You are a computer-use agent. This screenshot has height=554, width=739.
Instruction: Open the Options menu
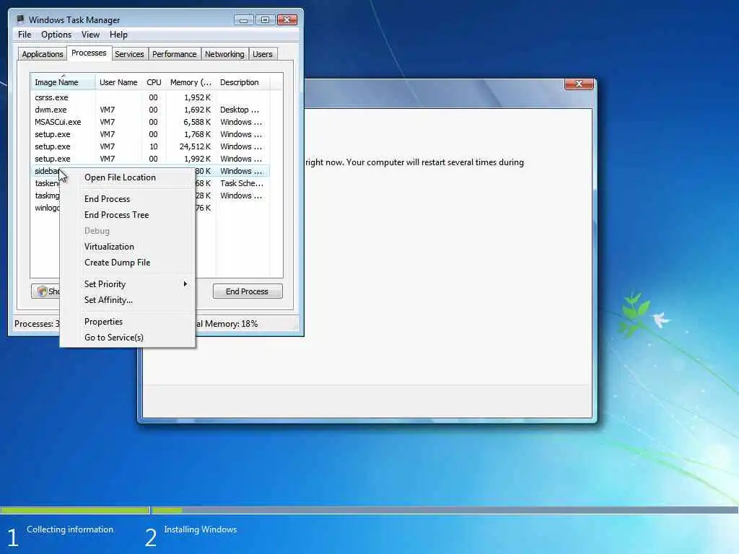pos(56,35)
